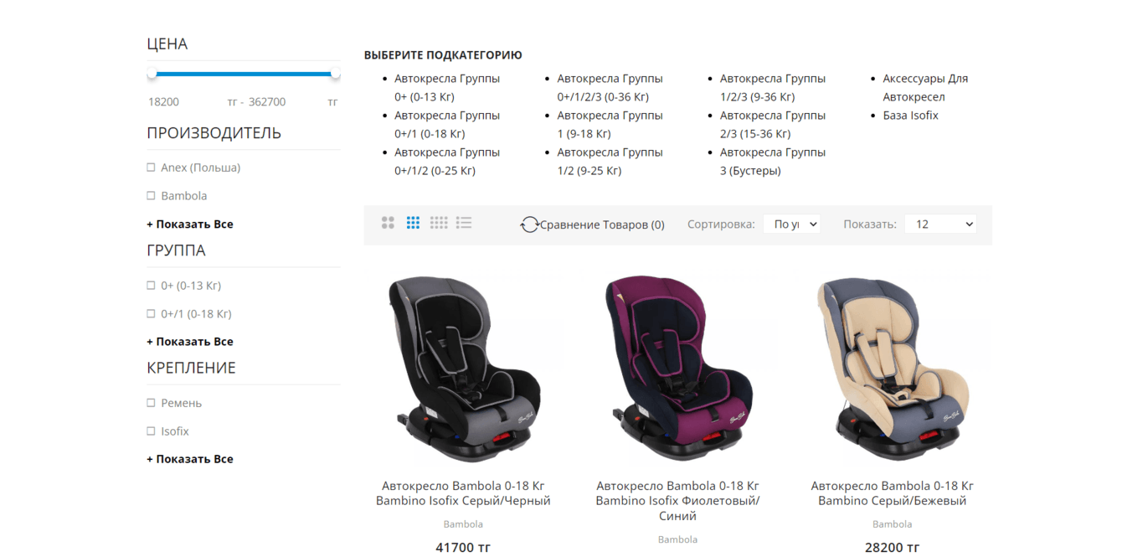The width and height of the screenshot is (1122, 557).
Task: Select the four-column grid view icon
Action: click(x=439, y=223)
